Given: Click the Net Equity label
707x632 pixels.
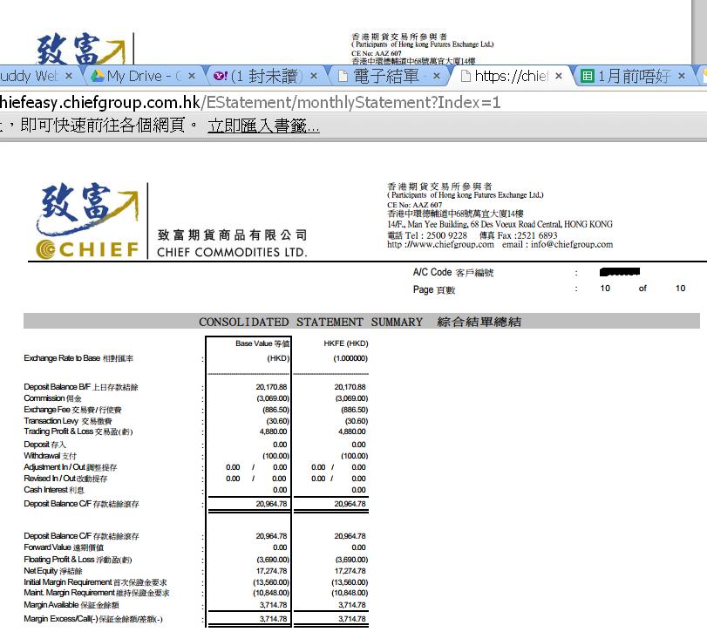Looking at the screenshot, I should 53,571.
